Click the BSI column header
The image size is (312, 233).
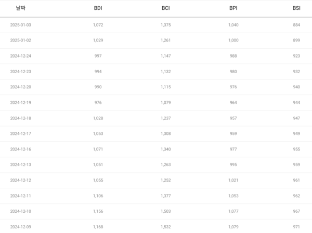pos(296,8)
